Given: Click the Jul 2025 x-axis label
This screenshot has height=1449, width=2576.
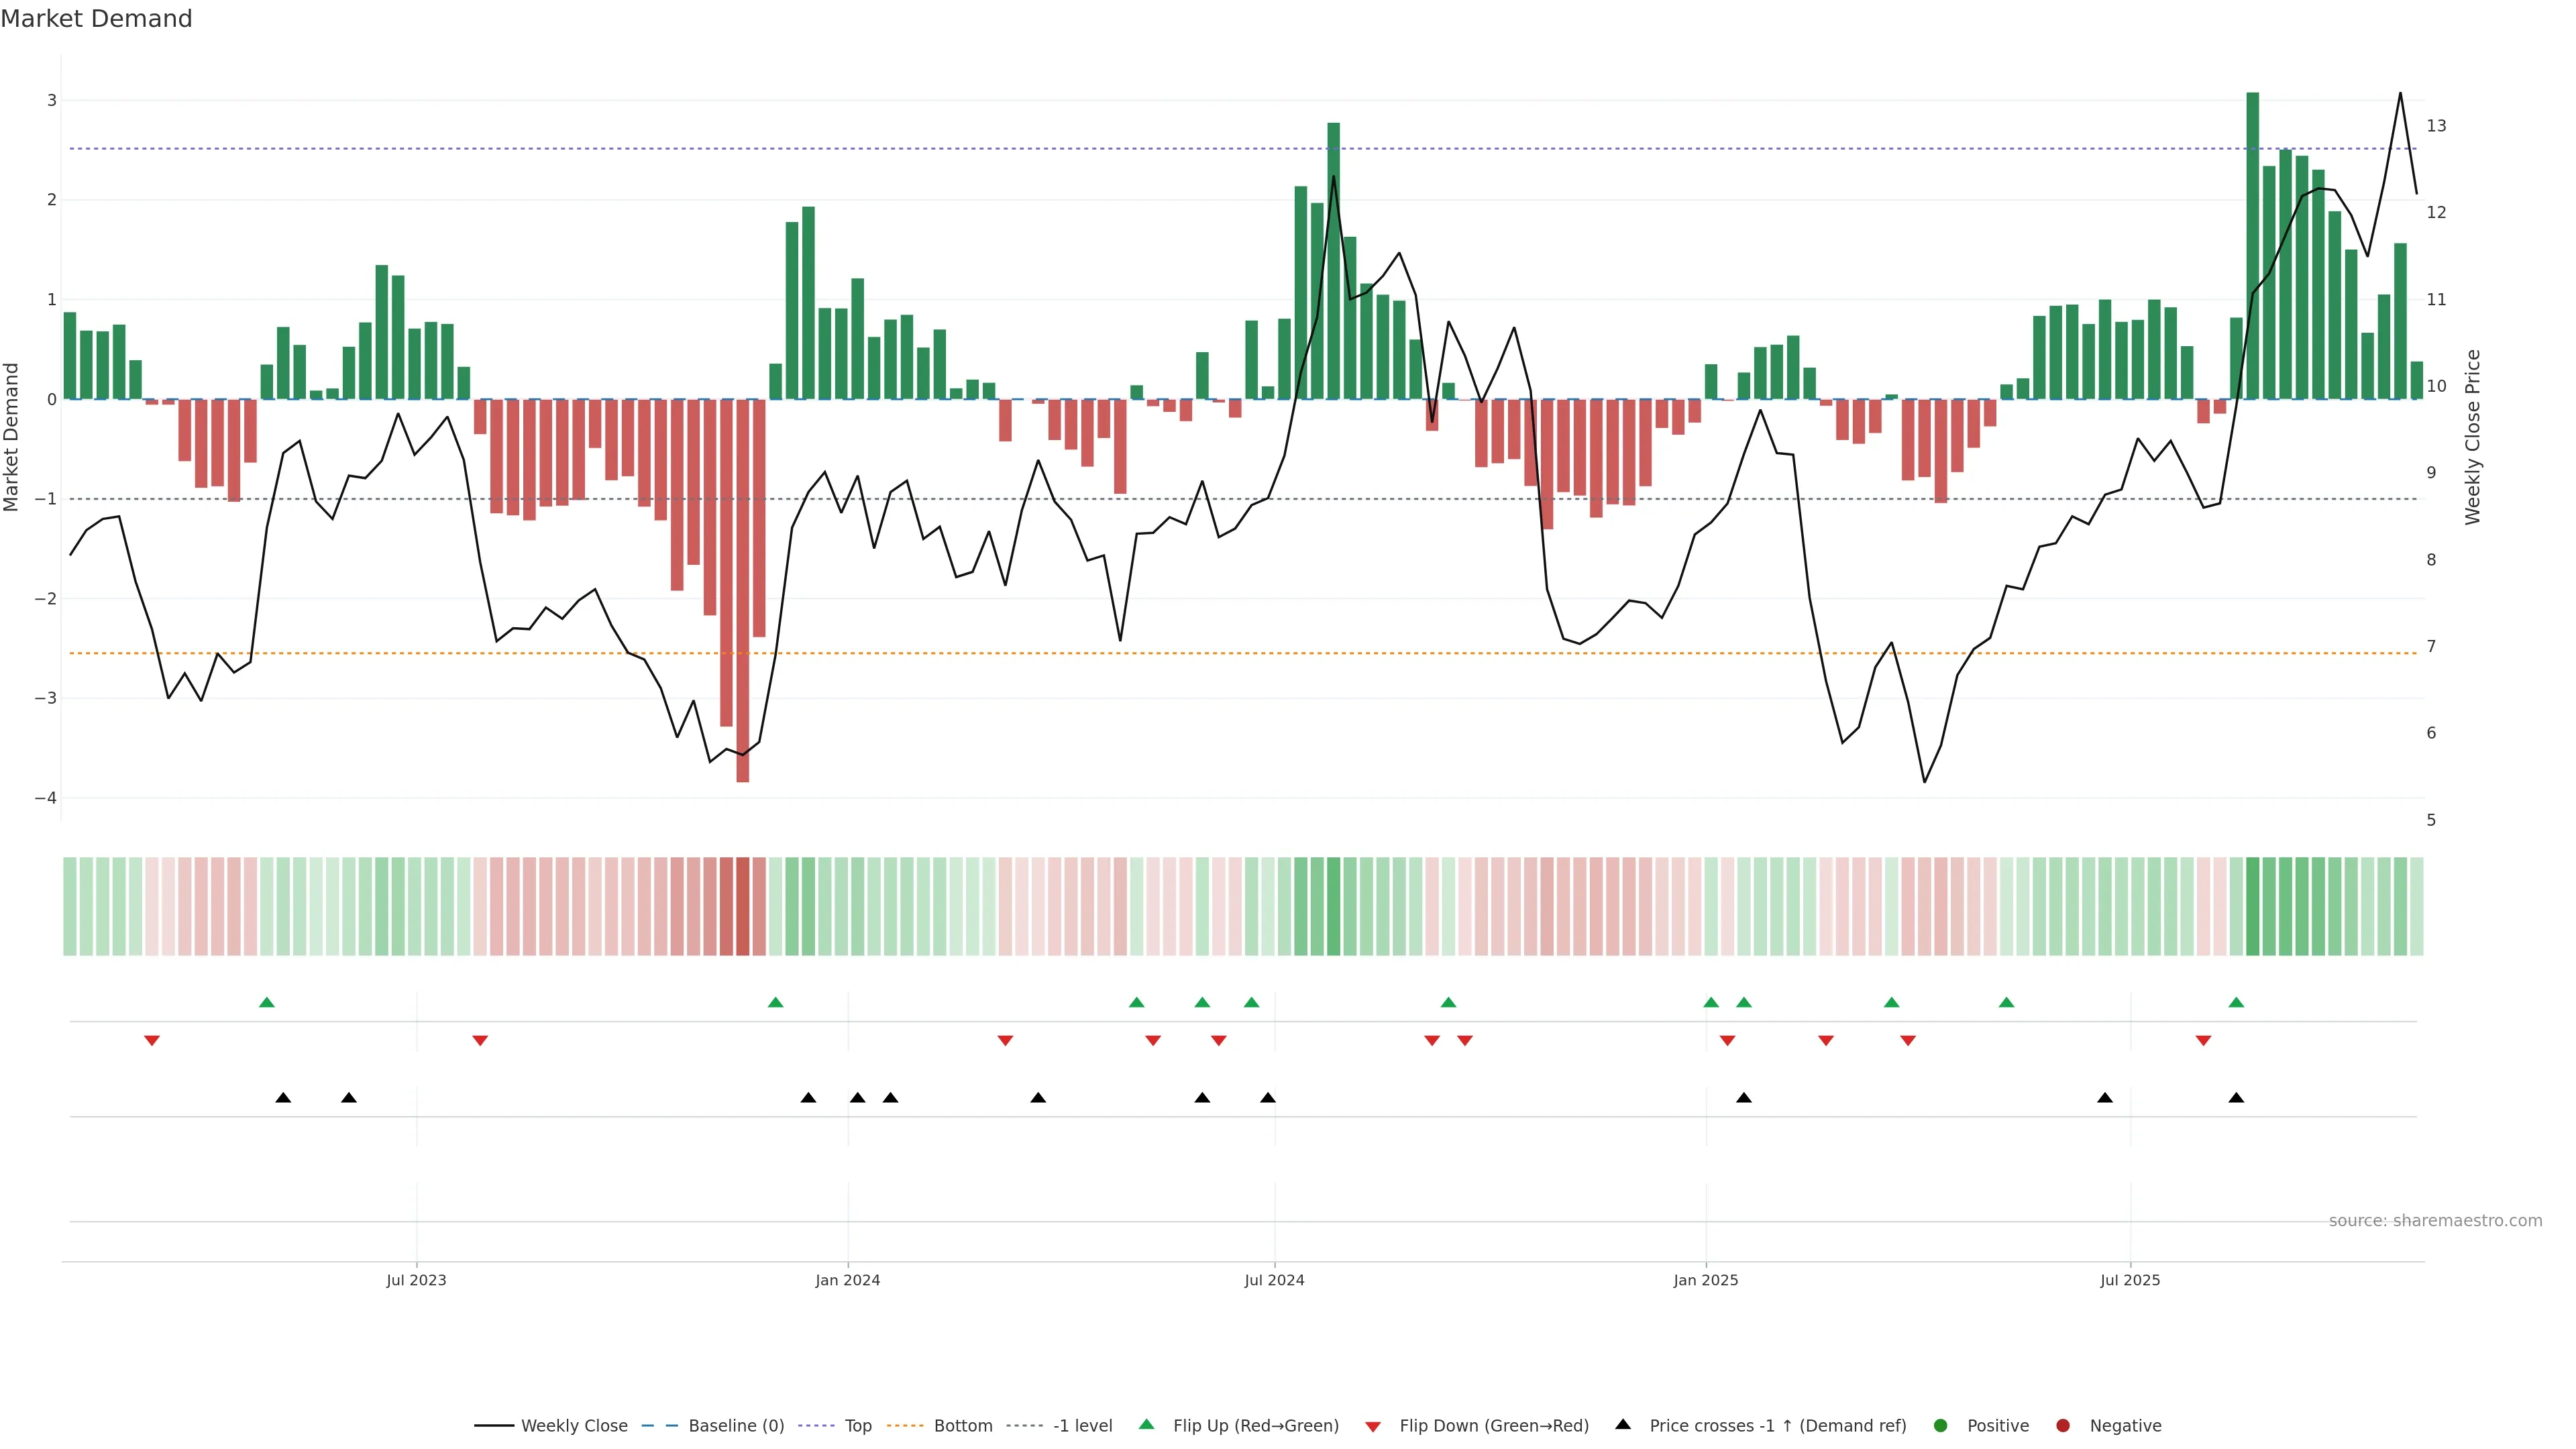Looking at the screenshot, I should click(x=2130, y=1280).
